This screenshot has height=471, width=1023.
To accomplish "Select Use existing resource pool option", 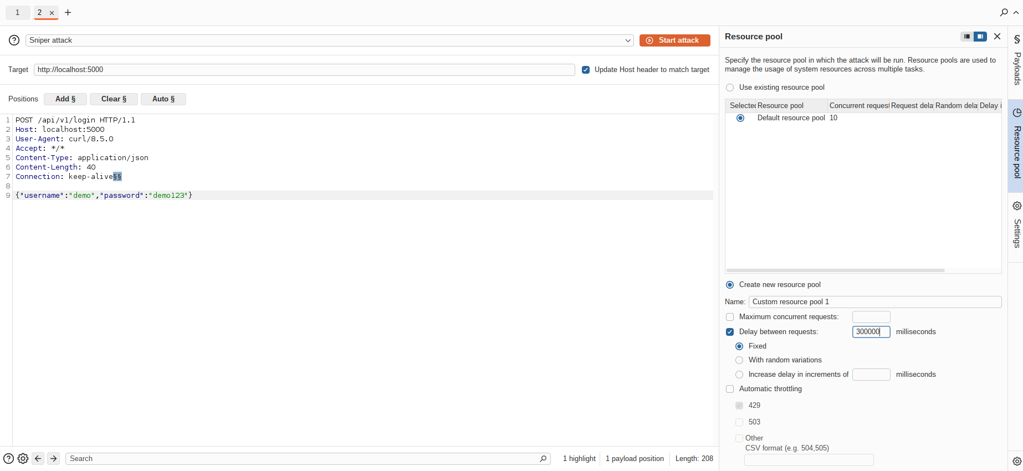I will coord(730,88).
